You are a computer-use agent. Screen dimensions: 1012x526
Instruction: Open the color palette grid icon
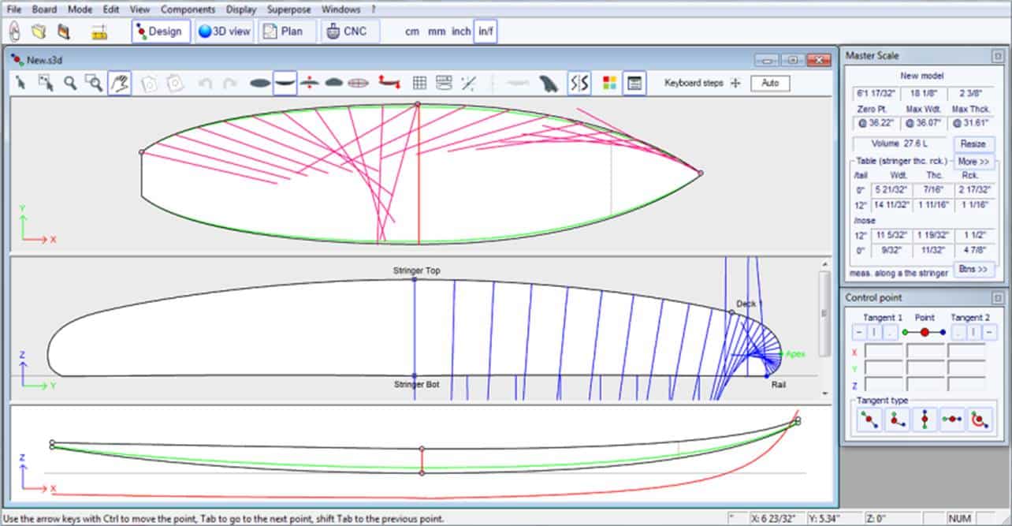pos(609,83)
